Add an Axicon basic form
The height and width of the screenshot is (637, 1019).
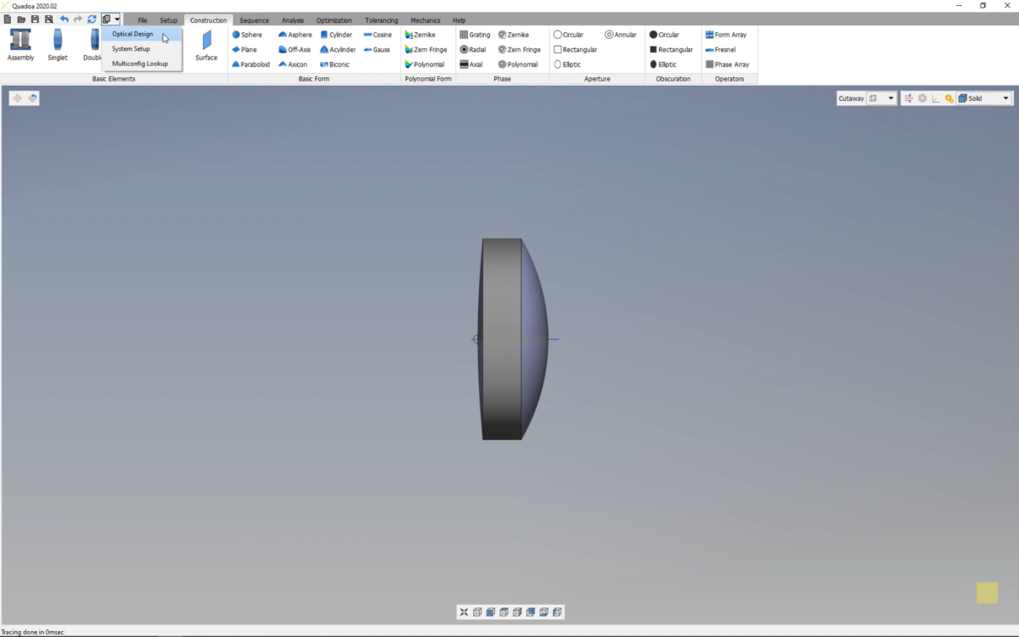tap(293, 64)
